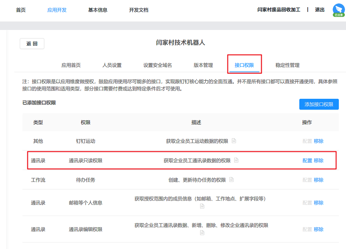Open 基本信息 in top navigation
Image resolution: width=346 pixels, height=249 pixels.
coord(98,10)
